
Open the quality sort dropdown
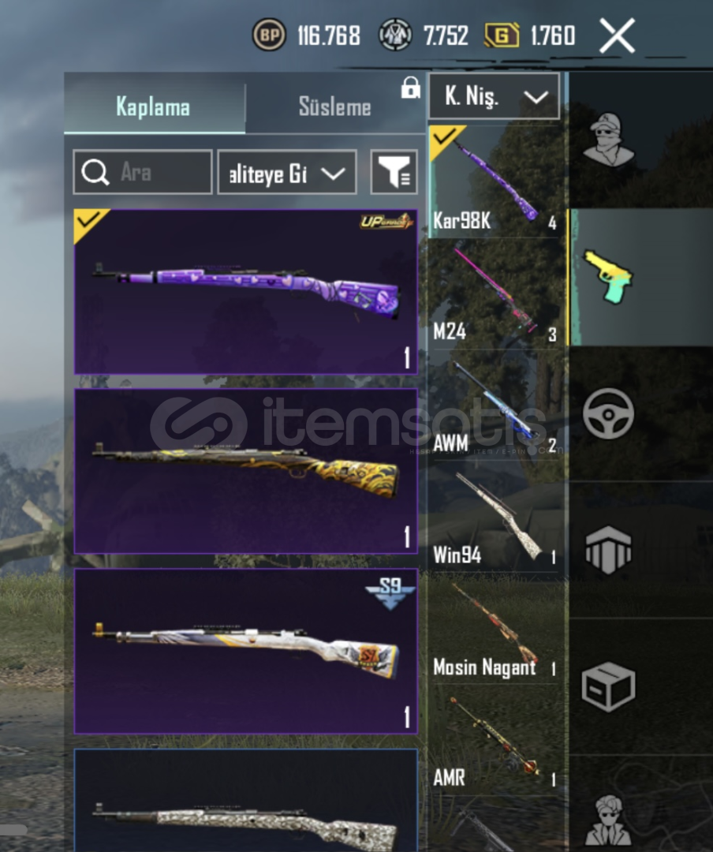[x=287, y=172]
